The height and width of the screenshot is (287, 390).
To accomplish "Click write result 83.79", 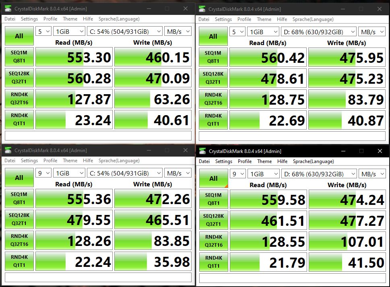I will tap(347, 99).
